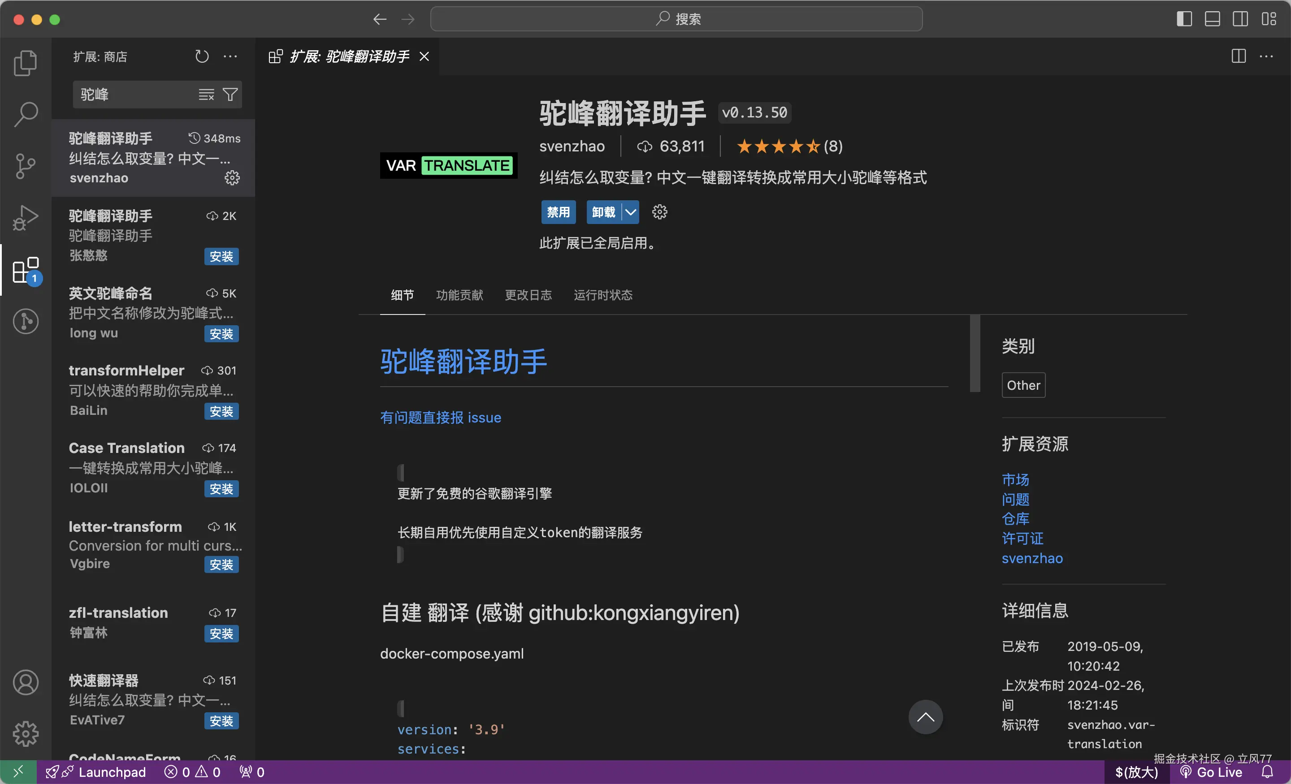Viewport: 1291px width, 784px height.
Task: Switch to the 功能贡献 tab
Action: 459,295
